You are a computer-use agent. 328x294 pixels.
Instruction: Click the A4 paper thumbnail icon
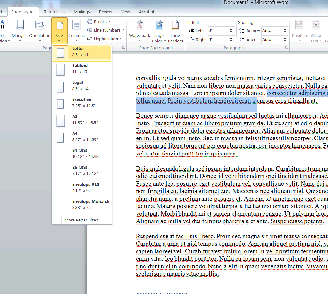point(60,138)
